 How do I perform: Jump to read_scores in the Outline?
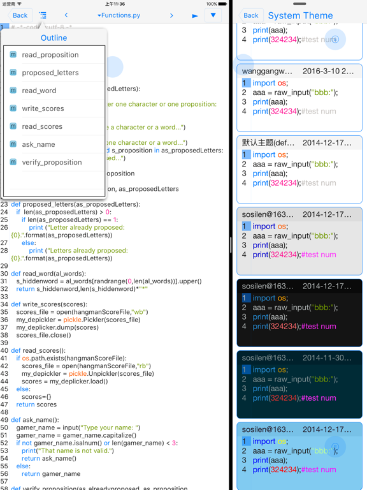(x=54, y=126)
